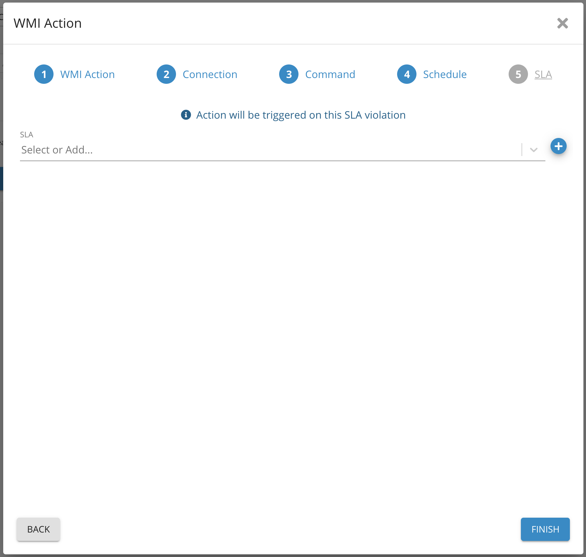
Task: Close the WMI Action dialog with X
Action: pyautogui.click(x=562, y=23)
